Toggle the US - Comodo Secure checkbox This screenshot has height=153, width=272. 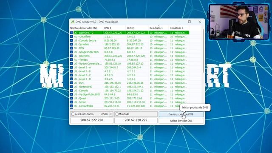point(71,40)
